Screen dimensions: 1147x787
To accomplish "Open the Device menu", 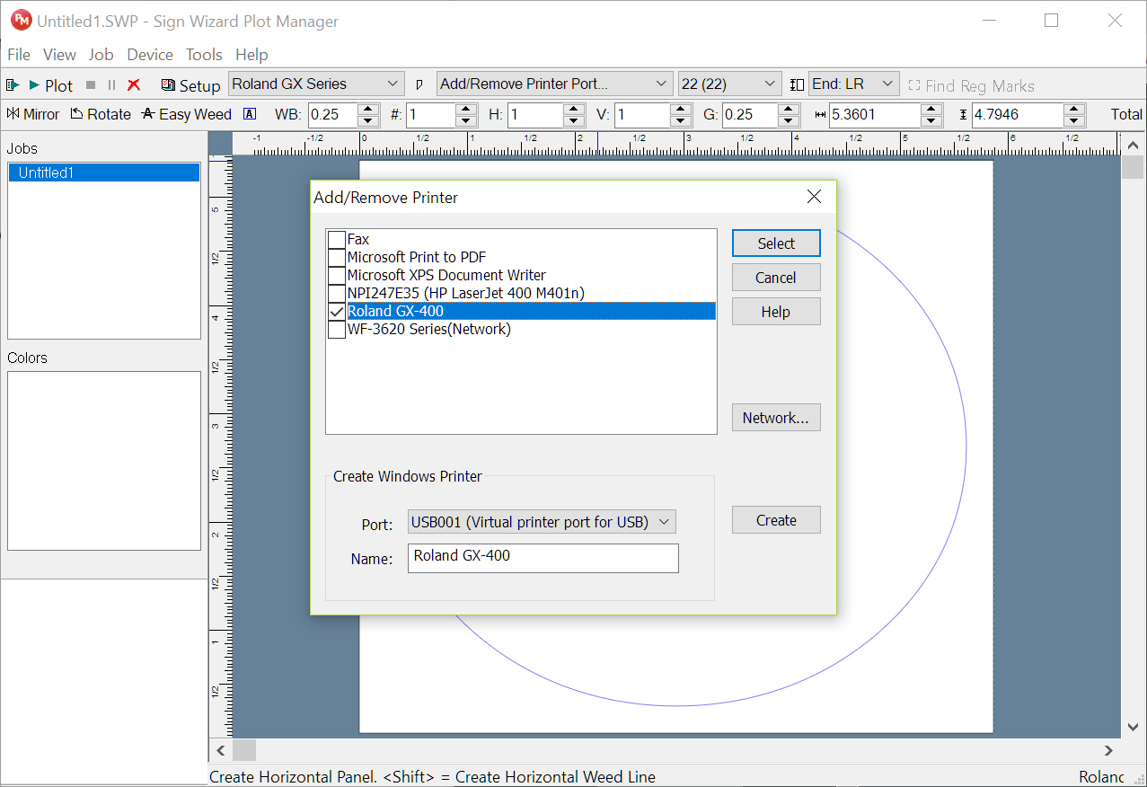I will 150,55.
